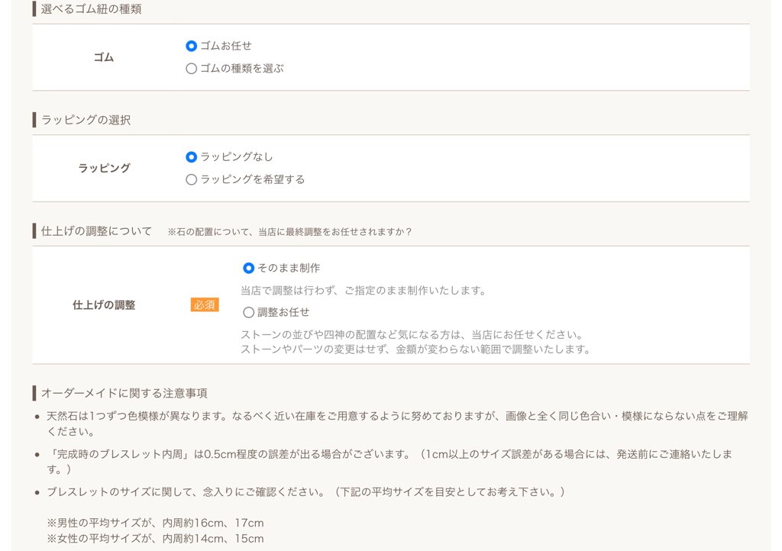Viewport: 782px width, 551px height.
Task: Click the men's average size 内周約16cm text
Action: 151,523
